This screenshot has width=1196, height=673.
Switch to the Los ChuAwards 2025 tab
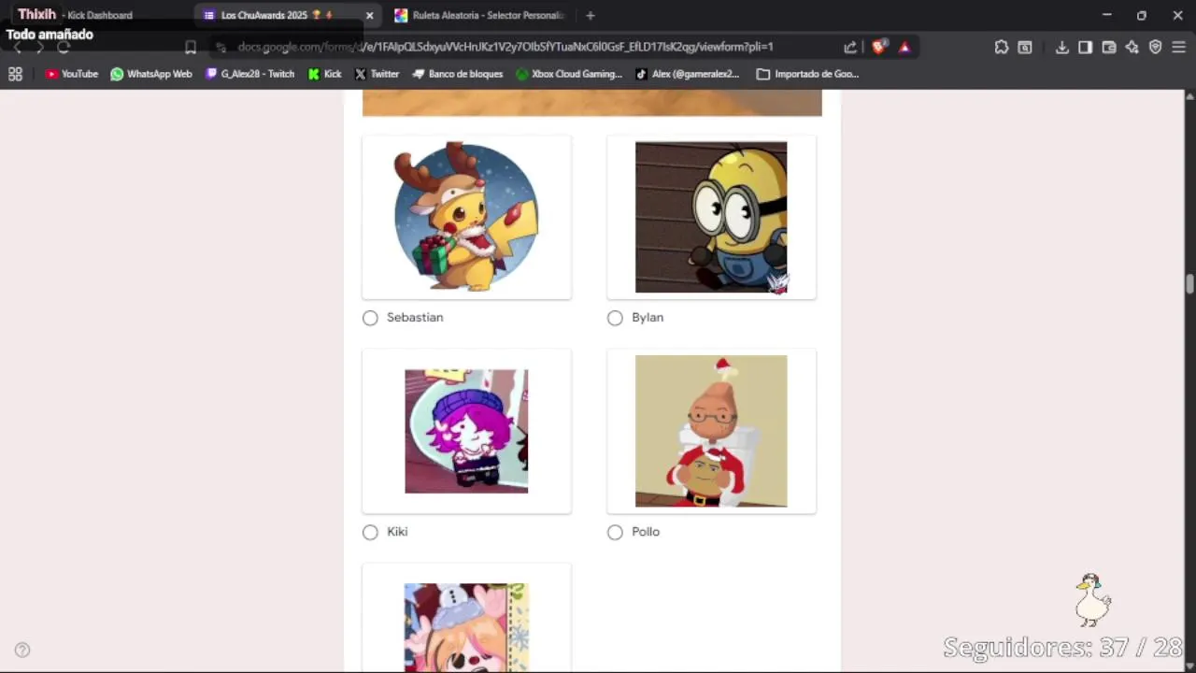tap(277, 15)
